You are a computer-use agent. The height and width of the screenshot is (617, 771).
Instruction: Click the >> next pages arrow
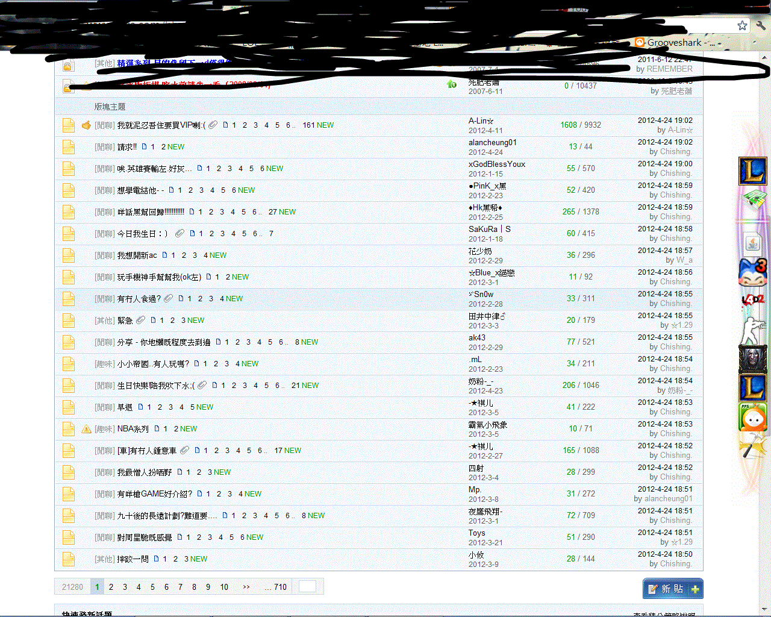pos(246,587)
